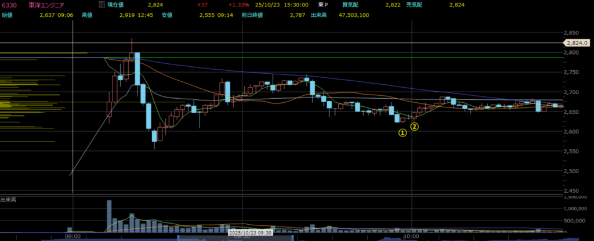
Task: Click the 2025/10/23 09:30 date label
Action: click(x=251, y=232)
